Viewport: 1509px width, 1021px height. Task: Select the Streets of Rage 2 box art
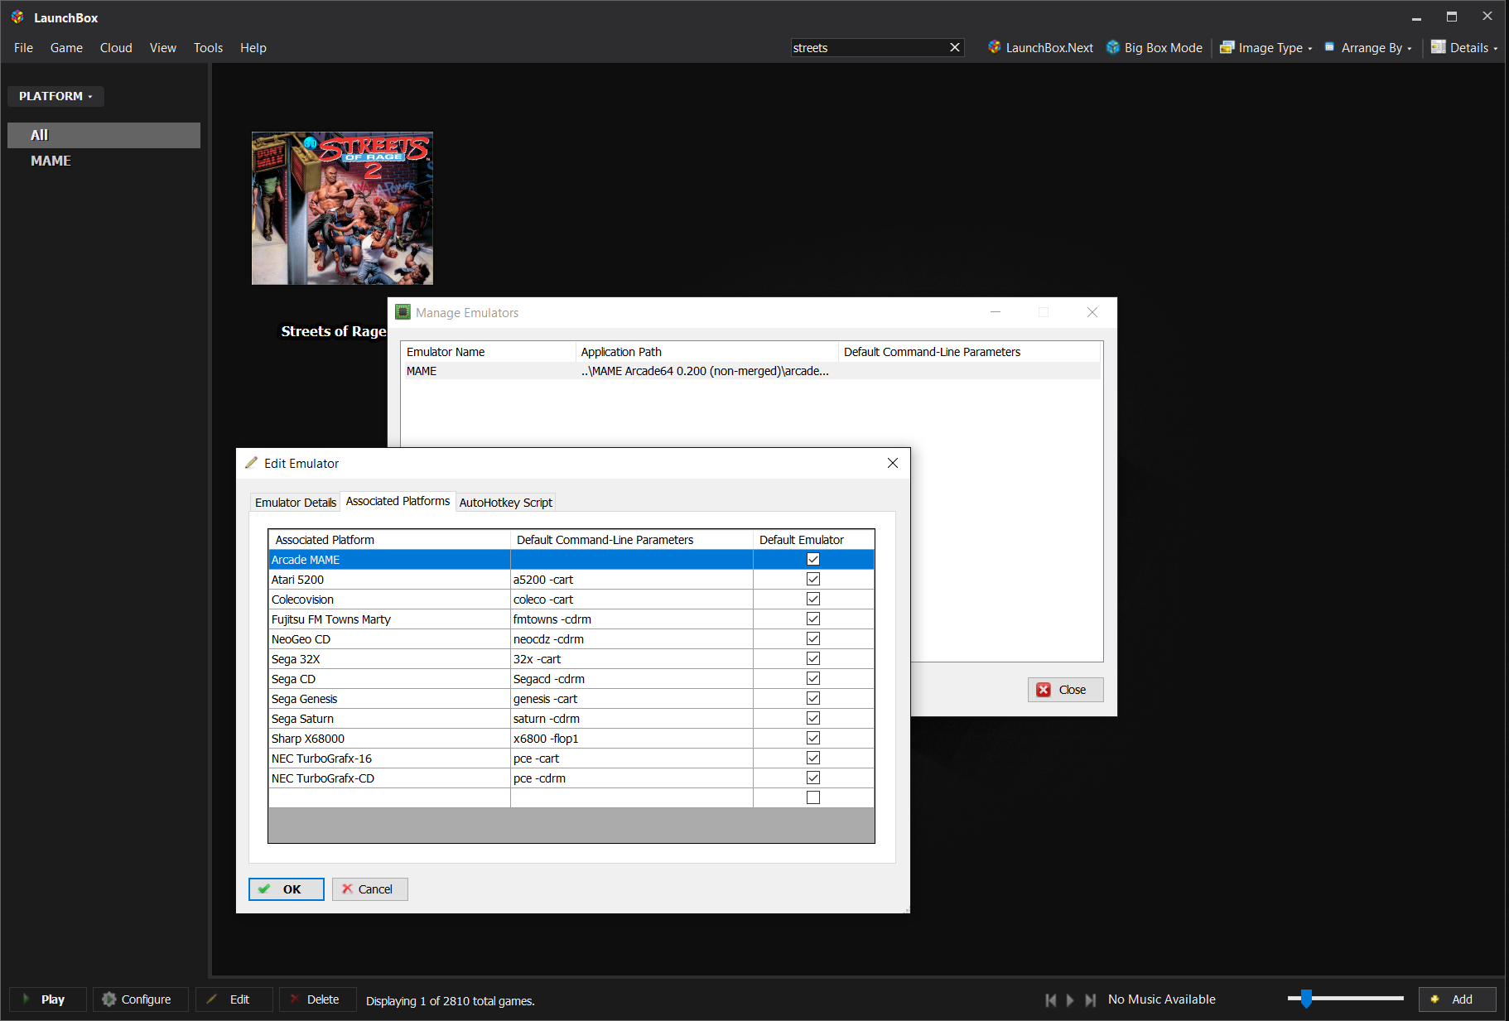coord(342,208)
